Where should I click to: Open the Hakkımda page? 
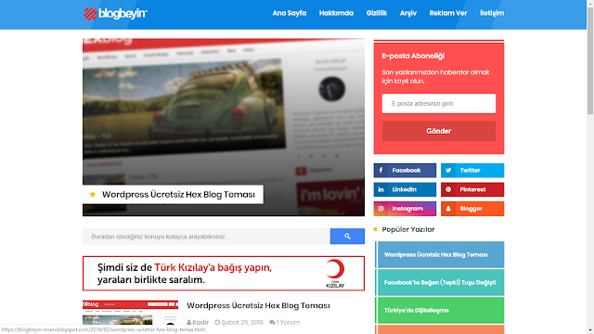click(336, 13)
